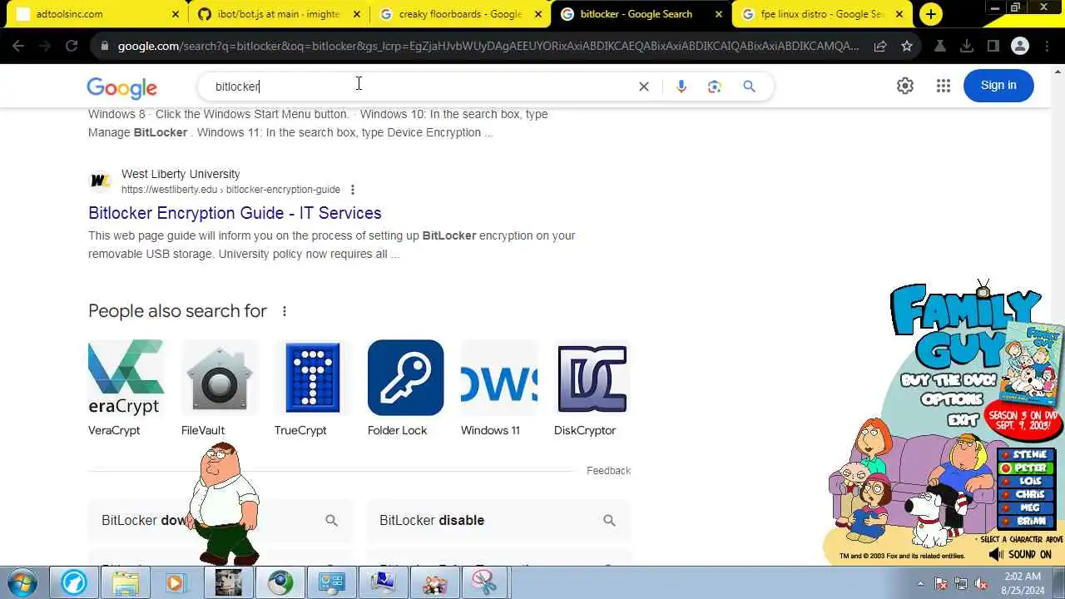Viewport: 1065px width, 599px height.
Task: Show hidden system tray icons
Action: pos(920,584)
